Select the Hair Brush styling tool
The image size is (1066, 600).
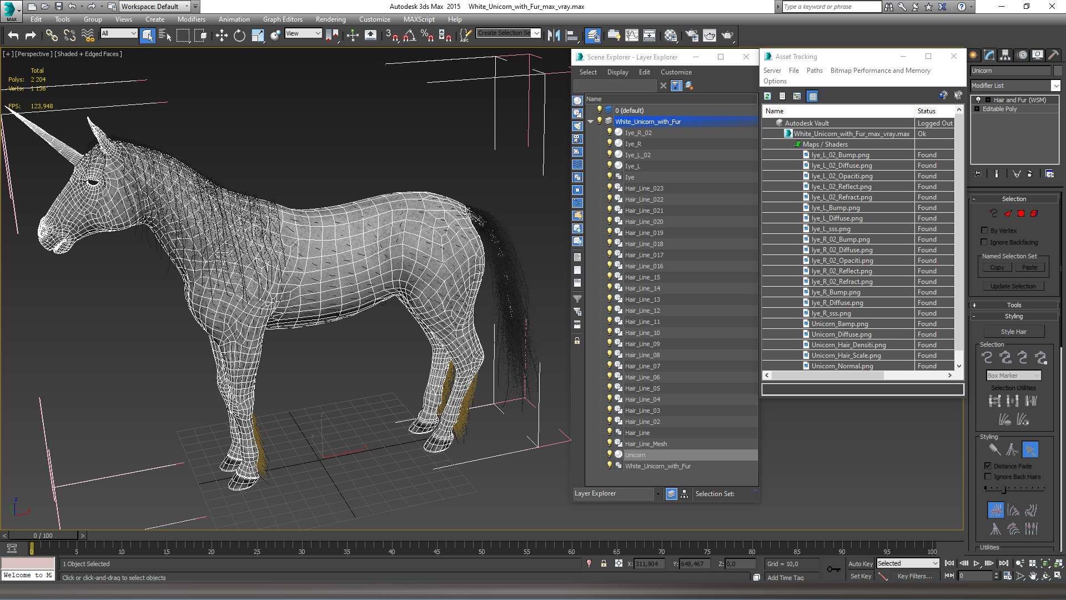click(994, 449)
